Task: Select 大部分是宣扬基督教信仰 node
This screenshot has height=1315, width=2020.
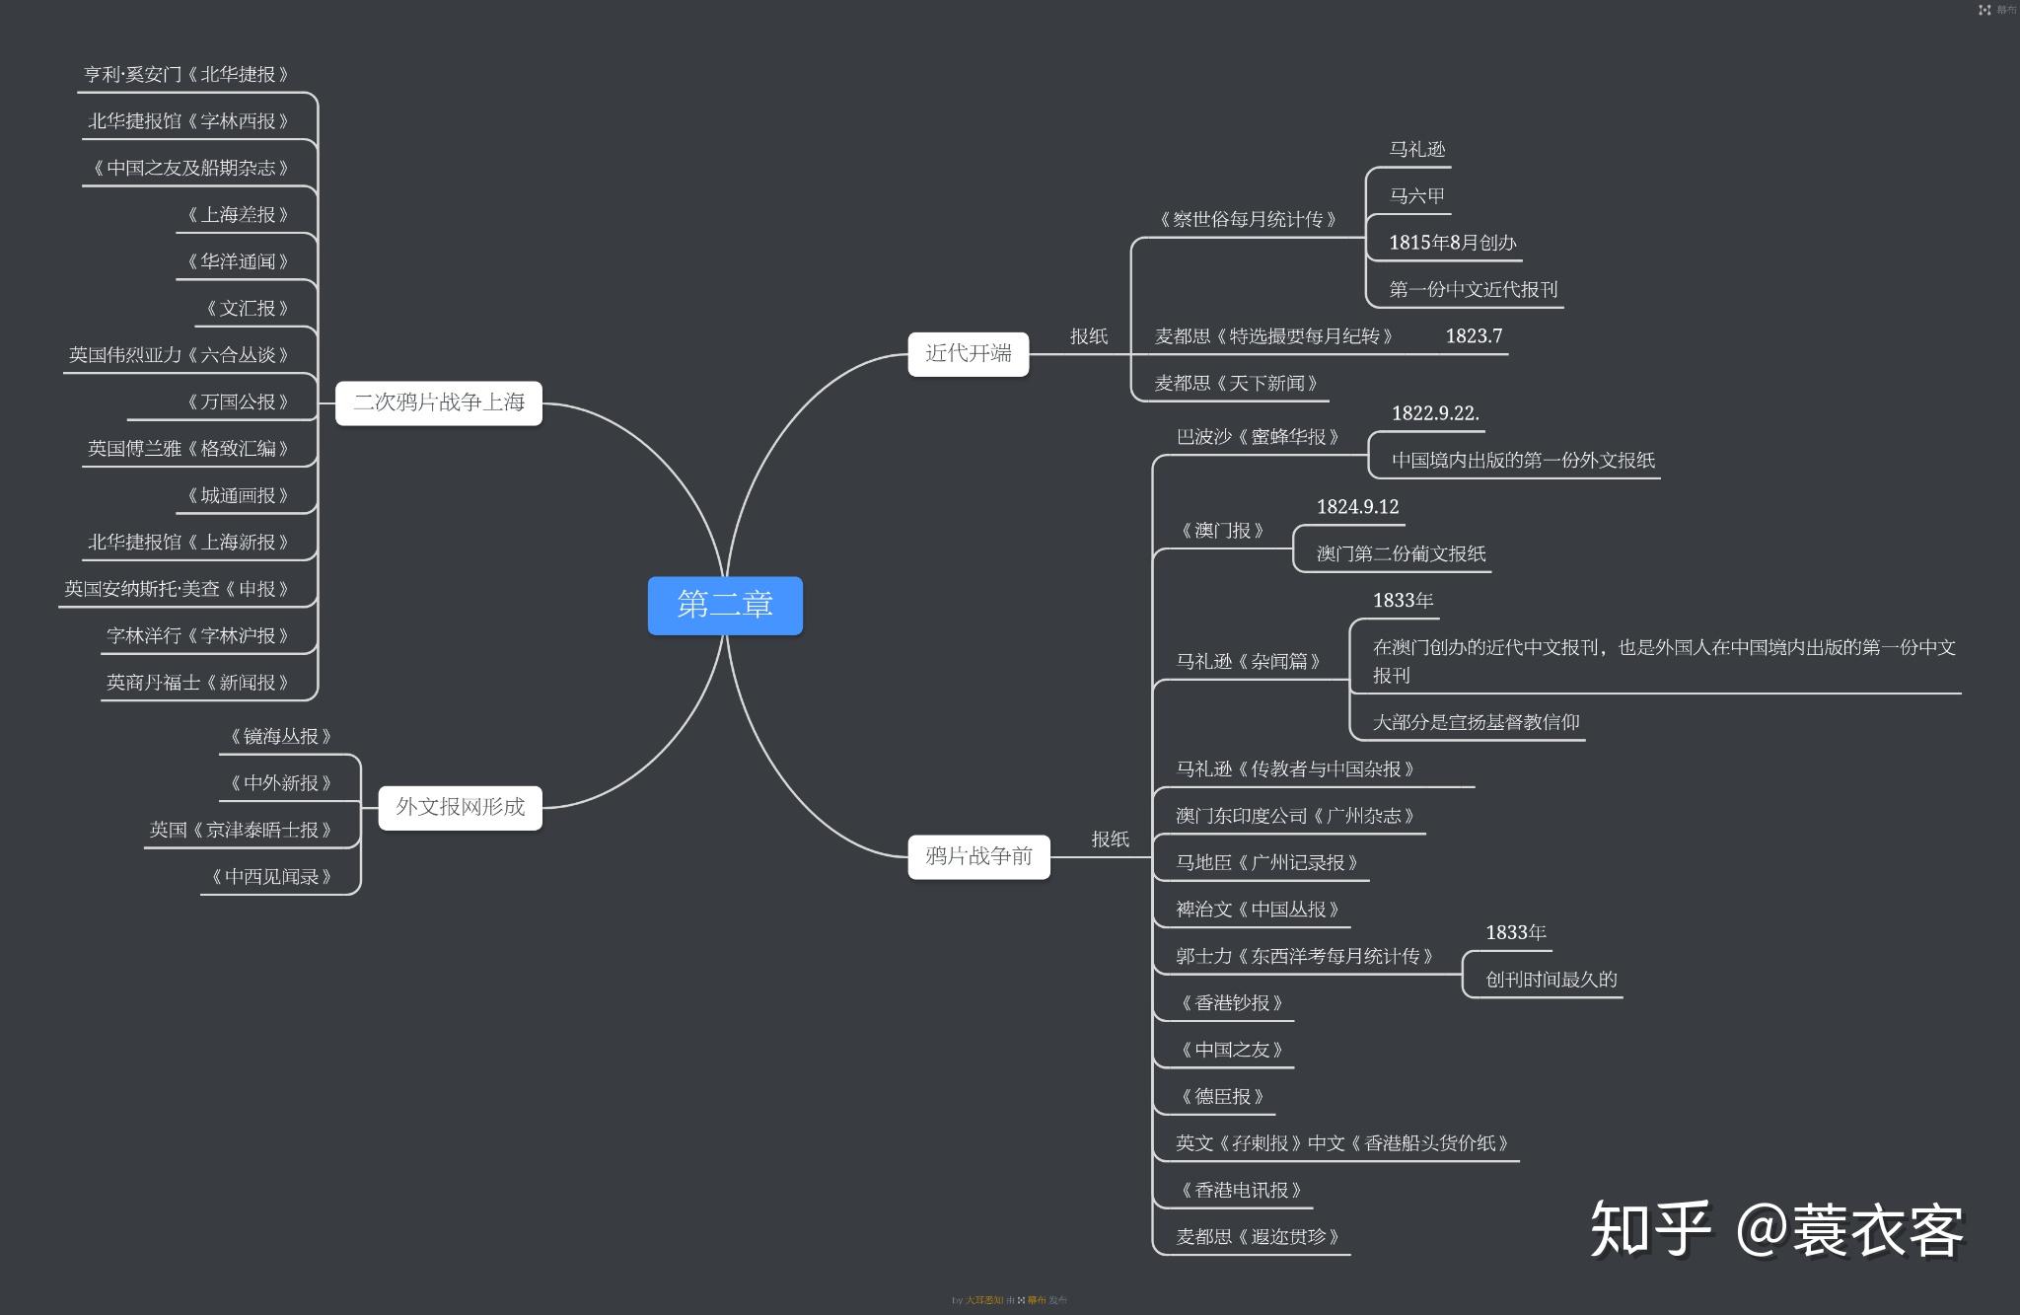Action: [x=1476, y=723]
